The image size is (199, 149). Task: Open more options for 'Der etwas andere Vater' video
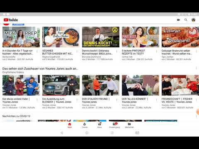(37, 100)
